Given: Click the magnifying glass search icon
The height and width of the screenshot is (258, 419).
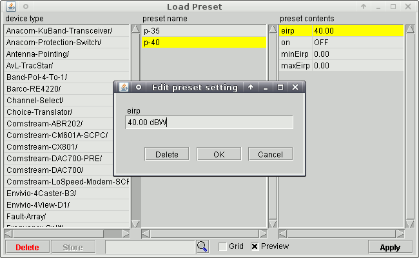Looking at the screenshot, I should click(202, 246).
